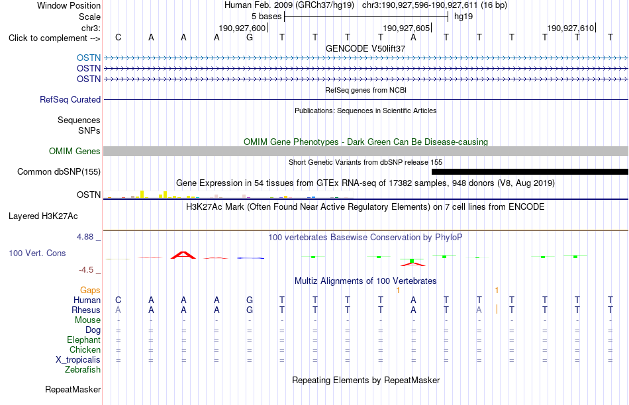Select the Elephant species label

coord(83,339)
